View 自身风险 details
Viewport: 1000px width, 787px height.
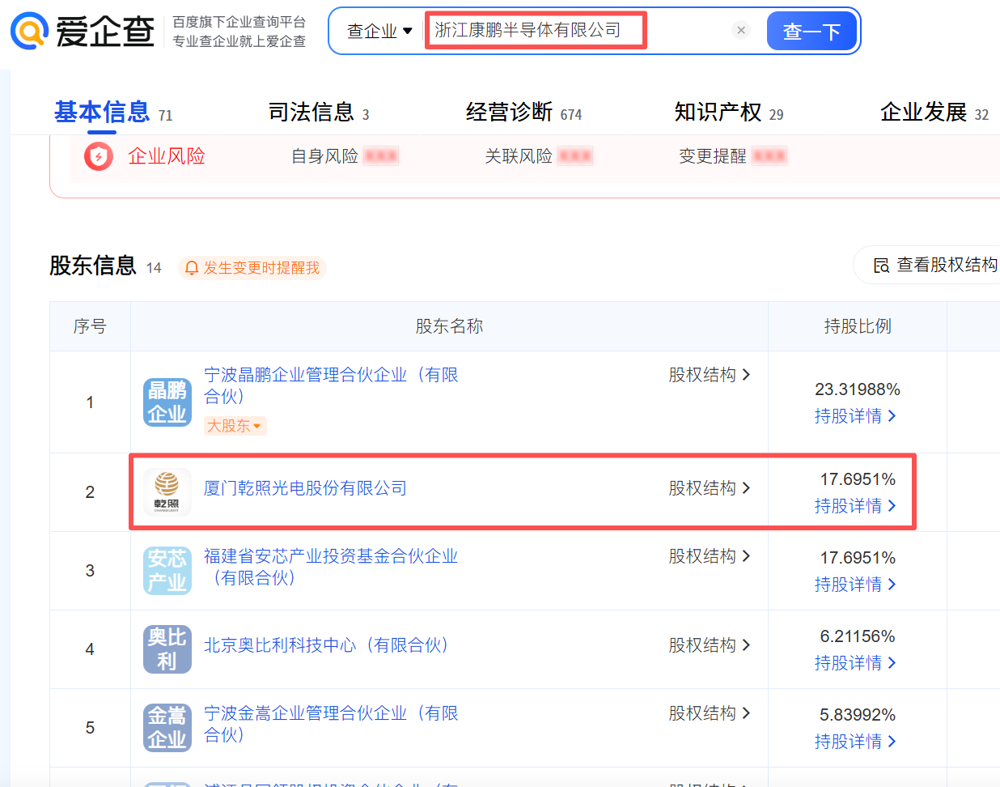(345, 156)
